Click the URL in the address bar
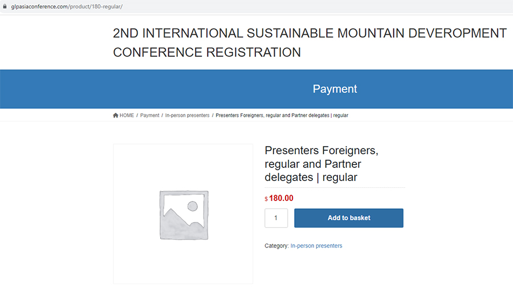The image size is (513, 288). click(x=67, y=6)
